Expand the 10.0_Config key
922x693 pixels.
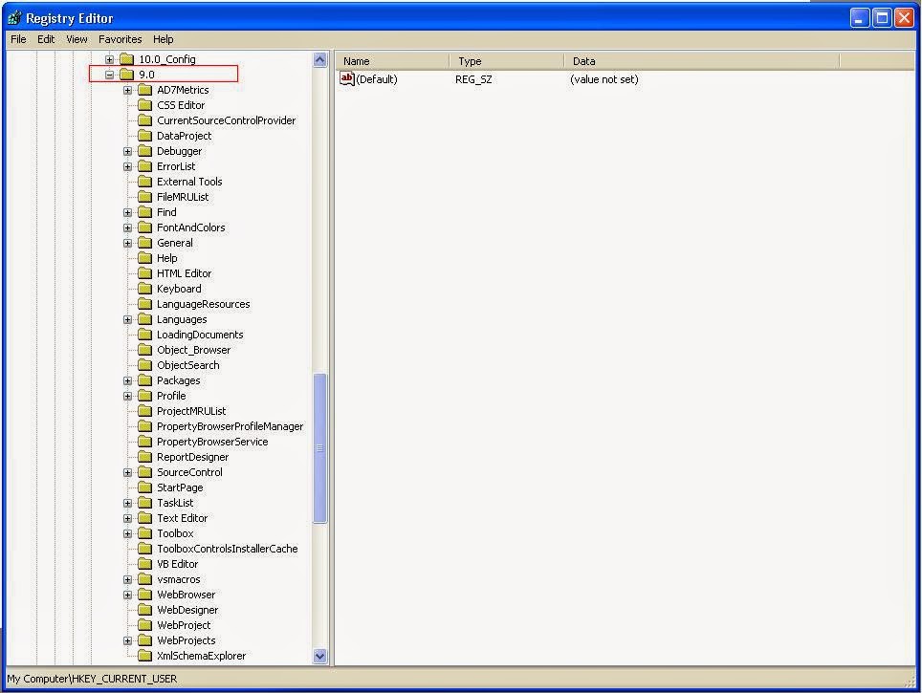pyautogui.click(x=109, y=59)
